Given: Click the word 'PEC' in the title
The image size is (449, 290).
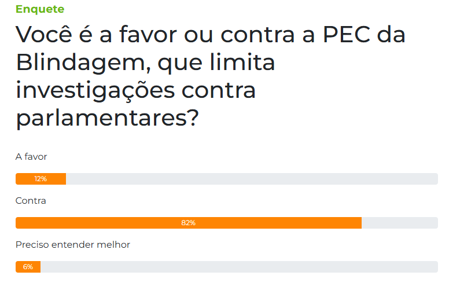Looking at the screenshot, I should click(347, 35).
